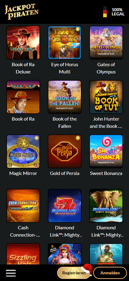Click the Jackpot Piraten logo
This screenshot has height=281, width=129.
(22, 12)
